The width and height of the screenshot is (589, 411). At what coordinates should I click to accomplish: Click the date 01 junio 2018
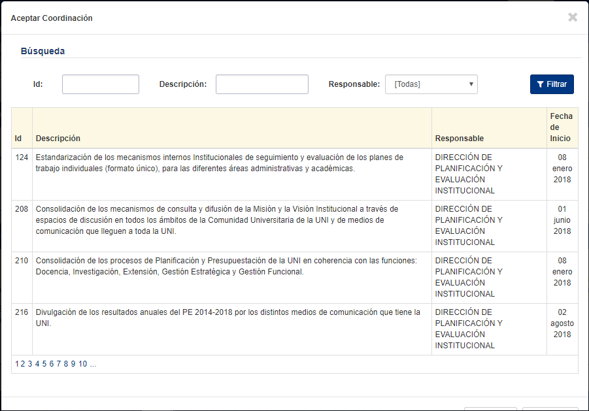pos(562,220)
